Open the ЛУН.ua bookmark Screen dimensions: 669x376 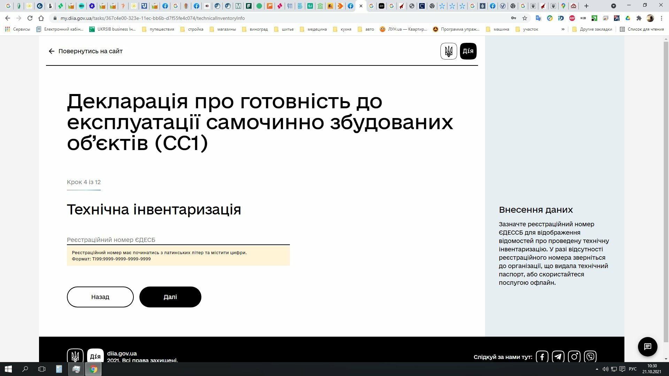[x=403, y=29]
